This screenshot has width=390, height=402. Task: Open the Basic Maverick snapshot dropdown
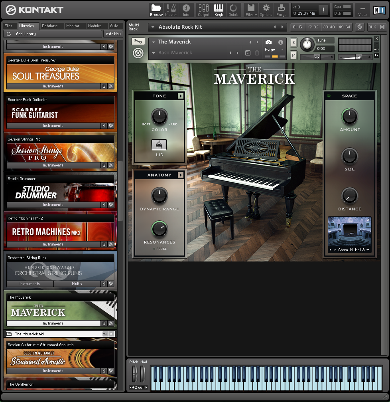pos(153,53)
